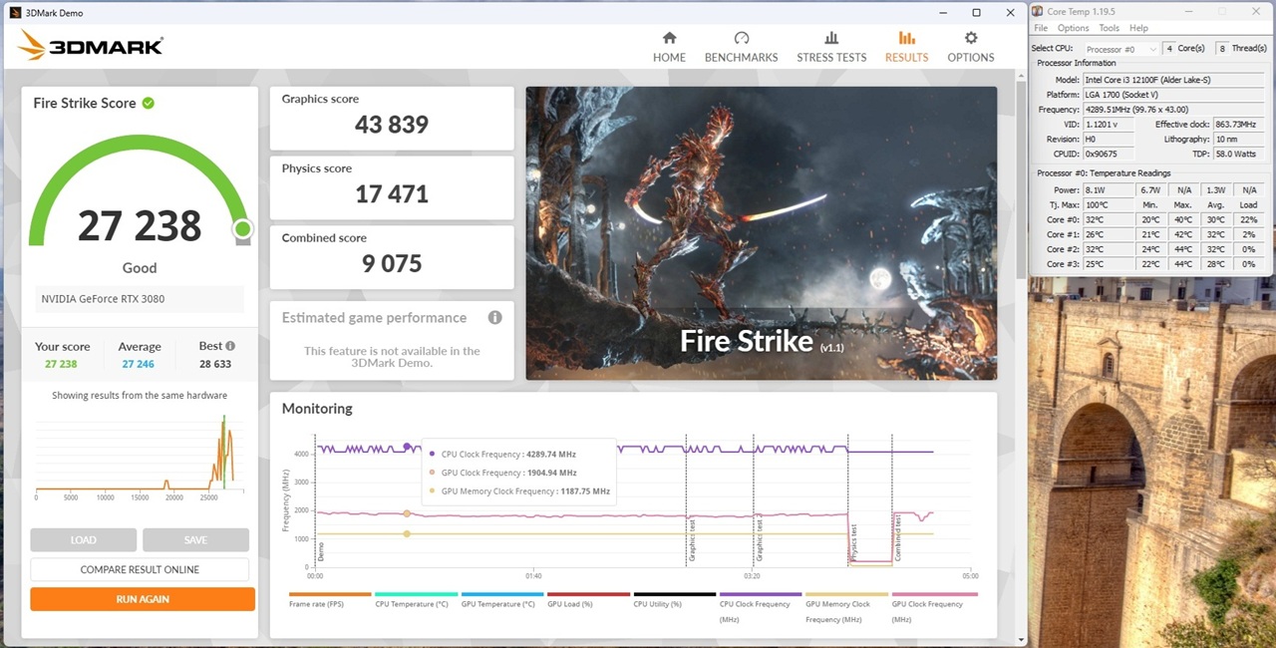
Task: Click the info icon beside Estimated game performance
Action: [x=494, y=318]
